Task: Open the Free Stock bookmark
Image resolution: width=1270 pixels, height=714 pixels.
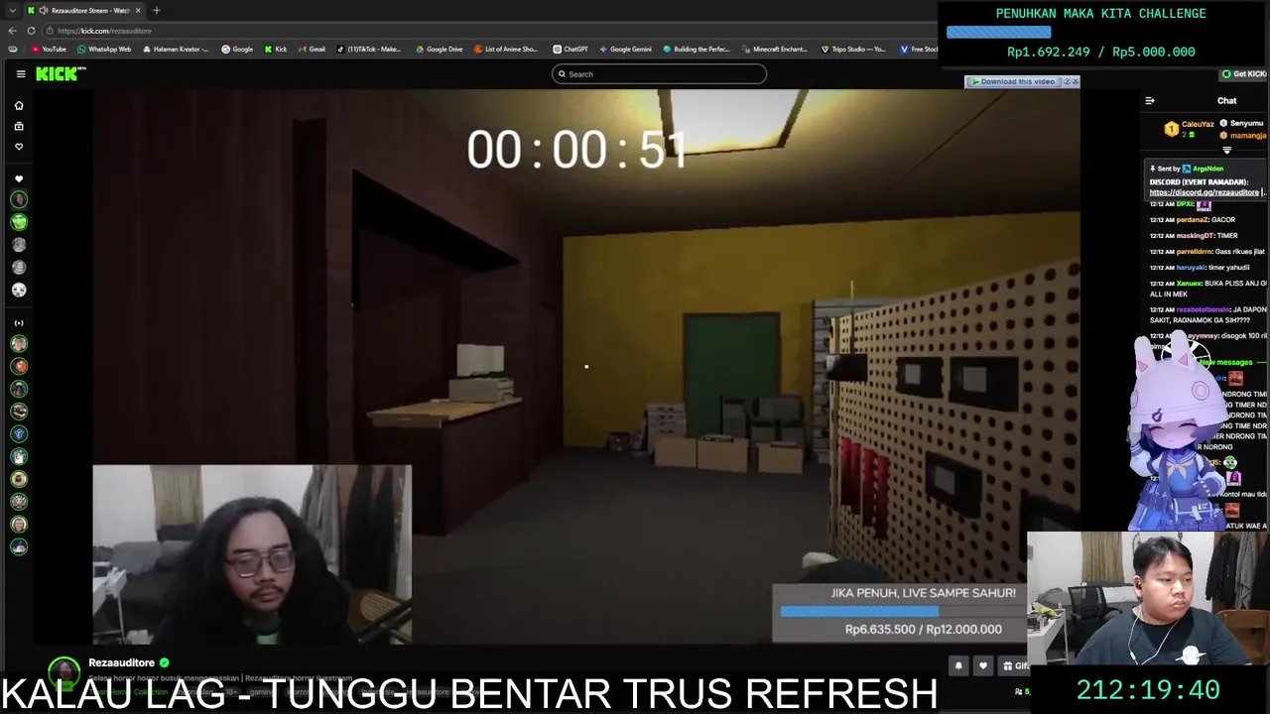Action: pyautogui.click(x=919, y=49)
